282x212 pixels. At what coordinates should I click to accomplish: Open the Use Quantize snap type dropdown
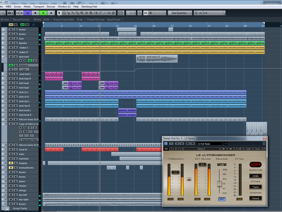(180, 13)
